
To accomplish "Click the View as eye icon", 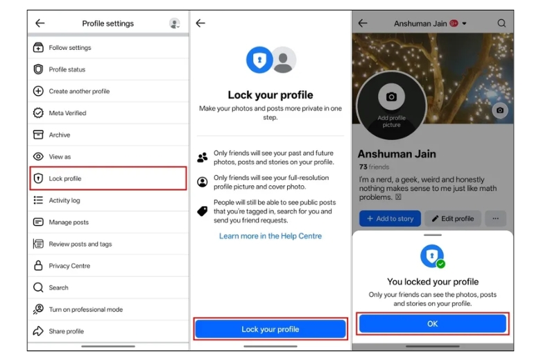I will click(x=38, y=156).
